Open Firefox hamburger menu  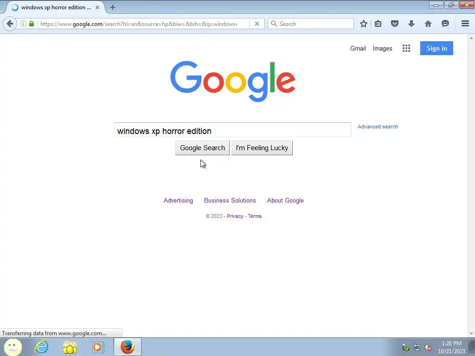(465, 24)
